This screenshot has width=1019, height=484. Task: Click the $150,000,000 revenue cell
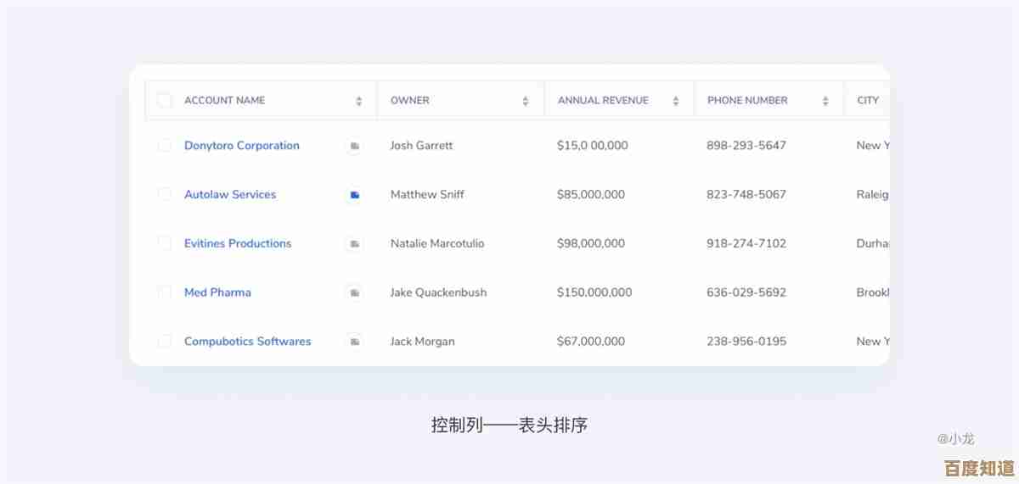(x=594, y=292)
